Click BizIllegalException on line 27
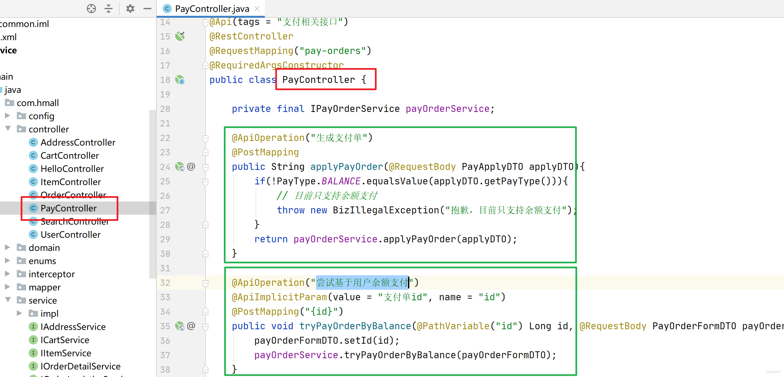784x377 pixels. 386,210
